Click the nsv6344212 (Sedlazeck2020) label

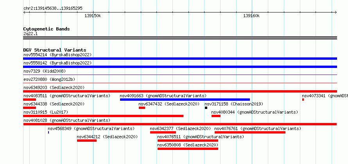pos(107,137)
